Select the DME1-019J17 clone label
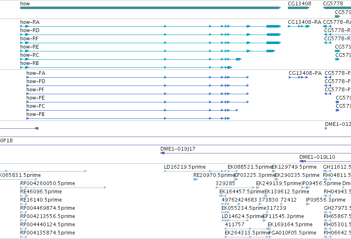This screenshot has height=239, width=351. (x=178, y=149)
